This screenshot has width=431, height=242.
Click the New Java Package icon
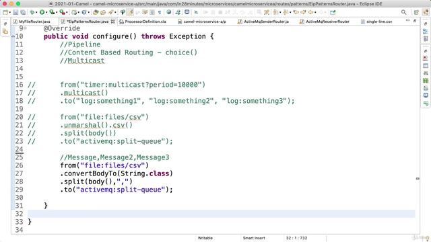[x=75, y=12]
